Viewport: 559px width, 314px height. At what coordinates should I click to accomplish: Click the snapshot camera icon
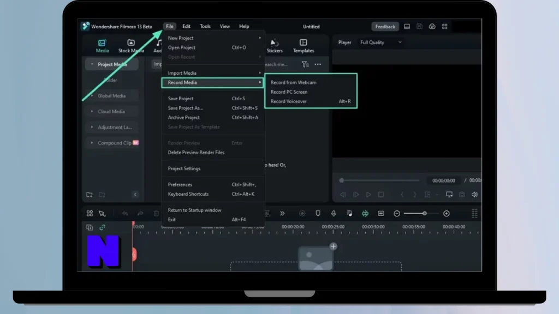pos(462,195)
